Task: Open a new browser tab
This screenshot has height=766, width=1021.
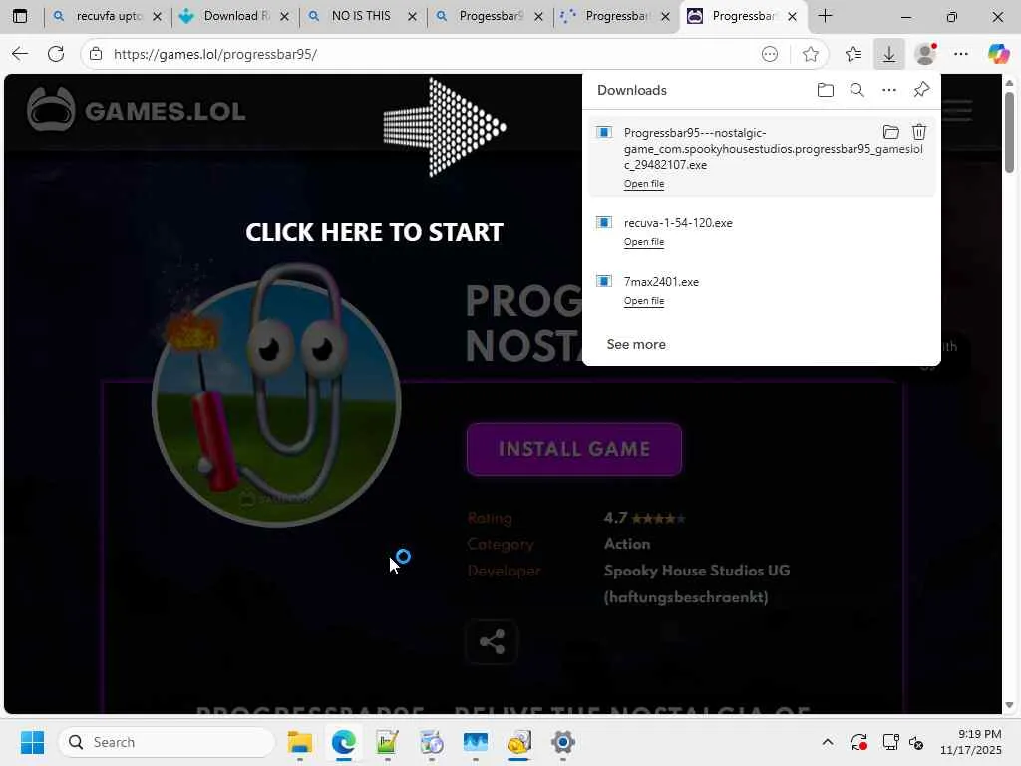Action: pos(825,16)
